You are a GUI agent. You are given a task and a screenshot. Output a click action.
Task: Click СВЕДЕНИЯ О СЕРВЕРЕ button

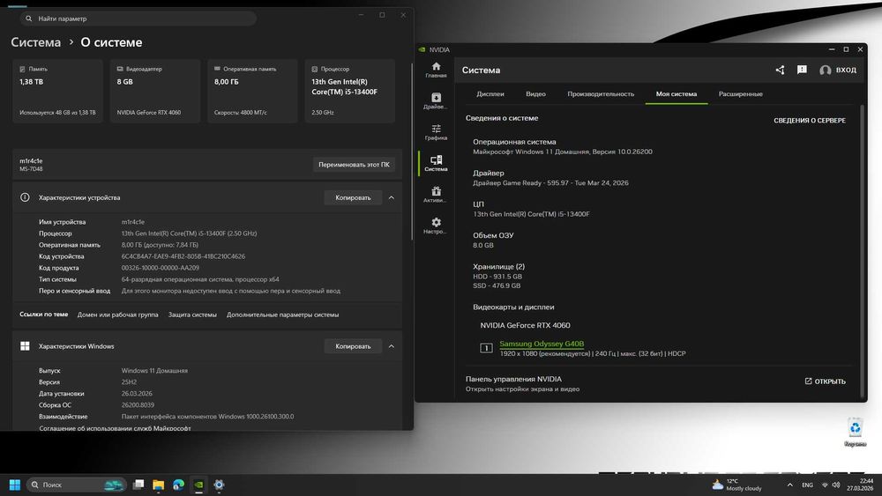click(810, 120)
